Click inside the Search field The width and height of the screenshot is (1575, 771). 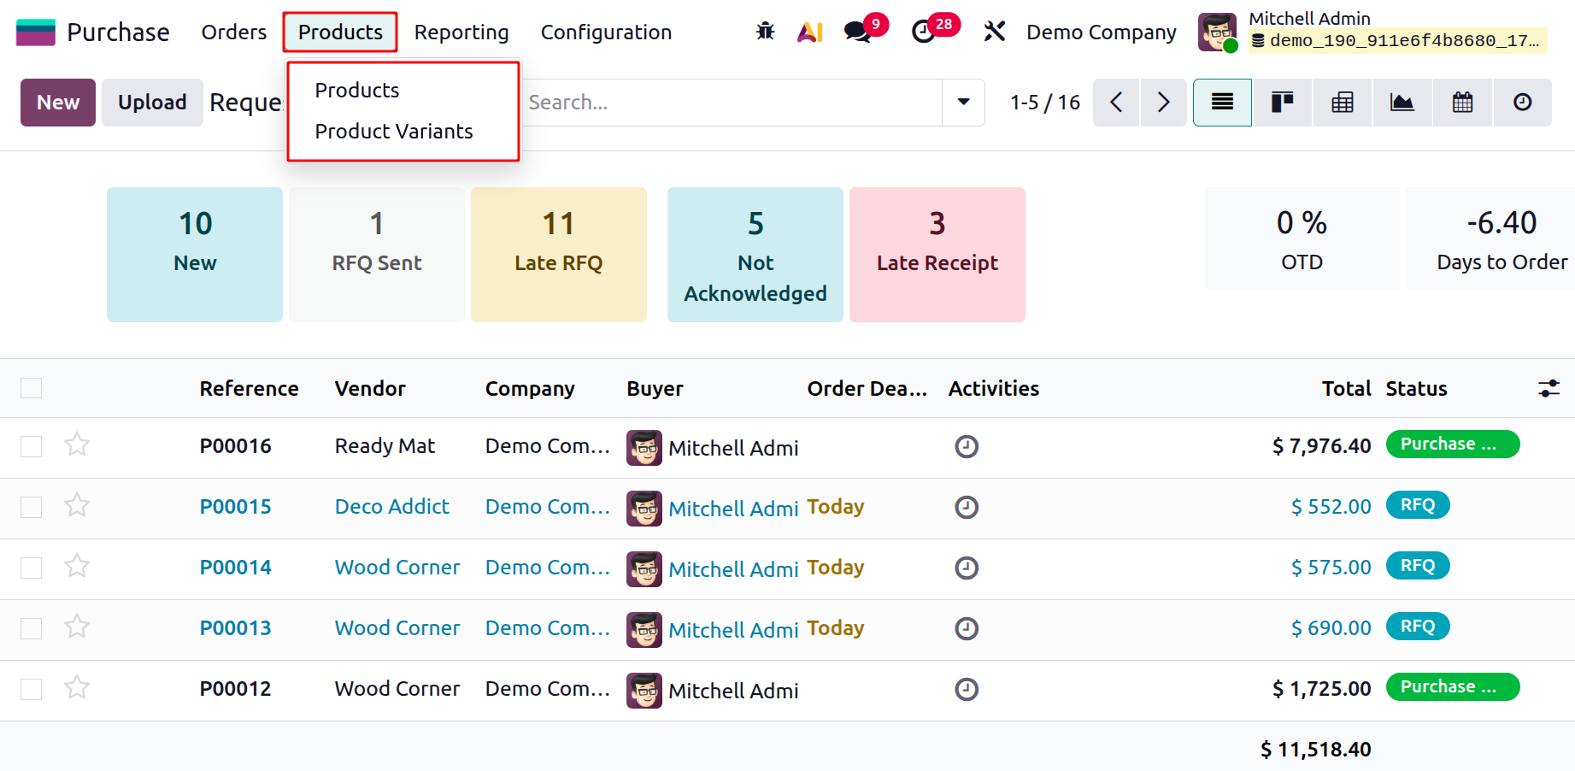pos(735,102)
